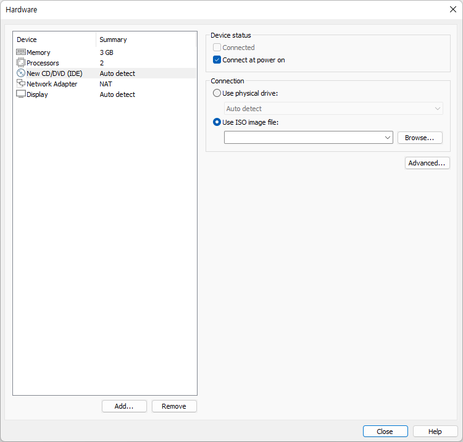
Task: Click the Processors chip icon
Action: click(21, 62)
